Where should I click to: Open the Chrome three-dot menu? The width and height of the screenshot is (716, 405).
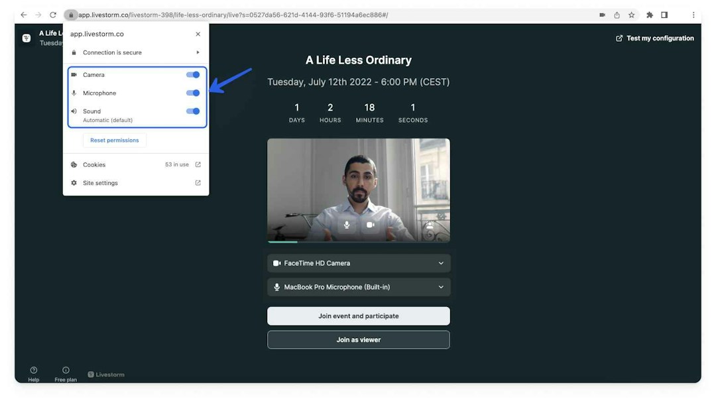(693, 15)
